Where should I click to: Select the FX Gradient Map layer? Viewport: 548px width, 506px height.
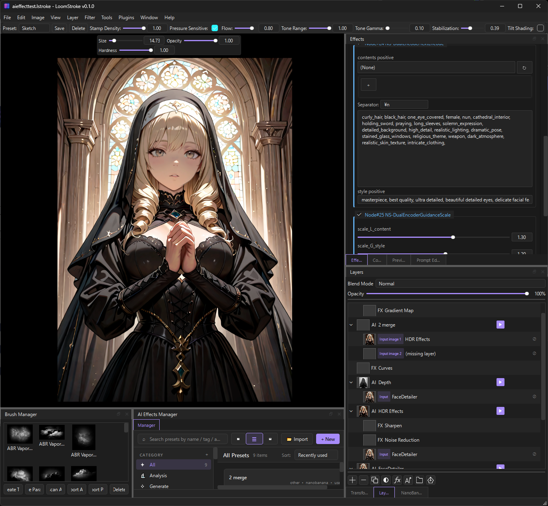point(444,311)
